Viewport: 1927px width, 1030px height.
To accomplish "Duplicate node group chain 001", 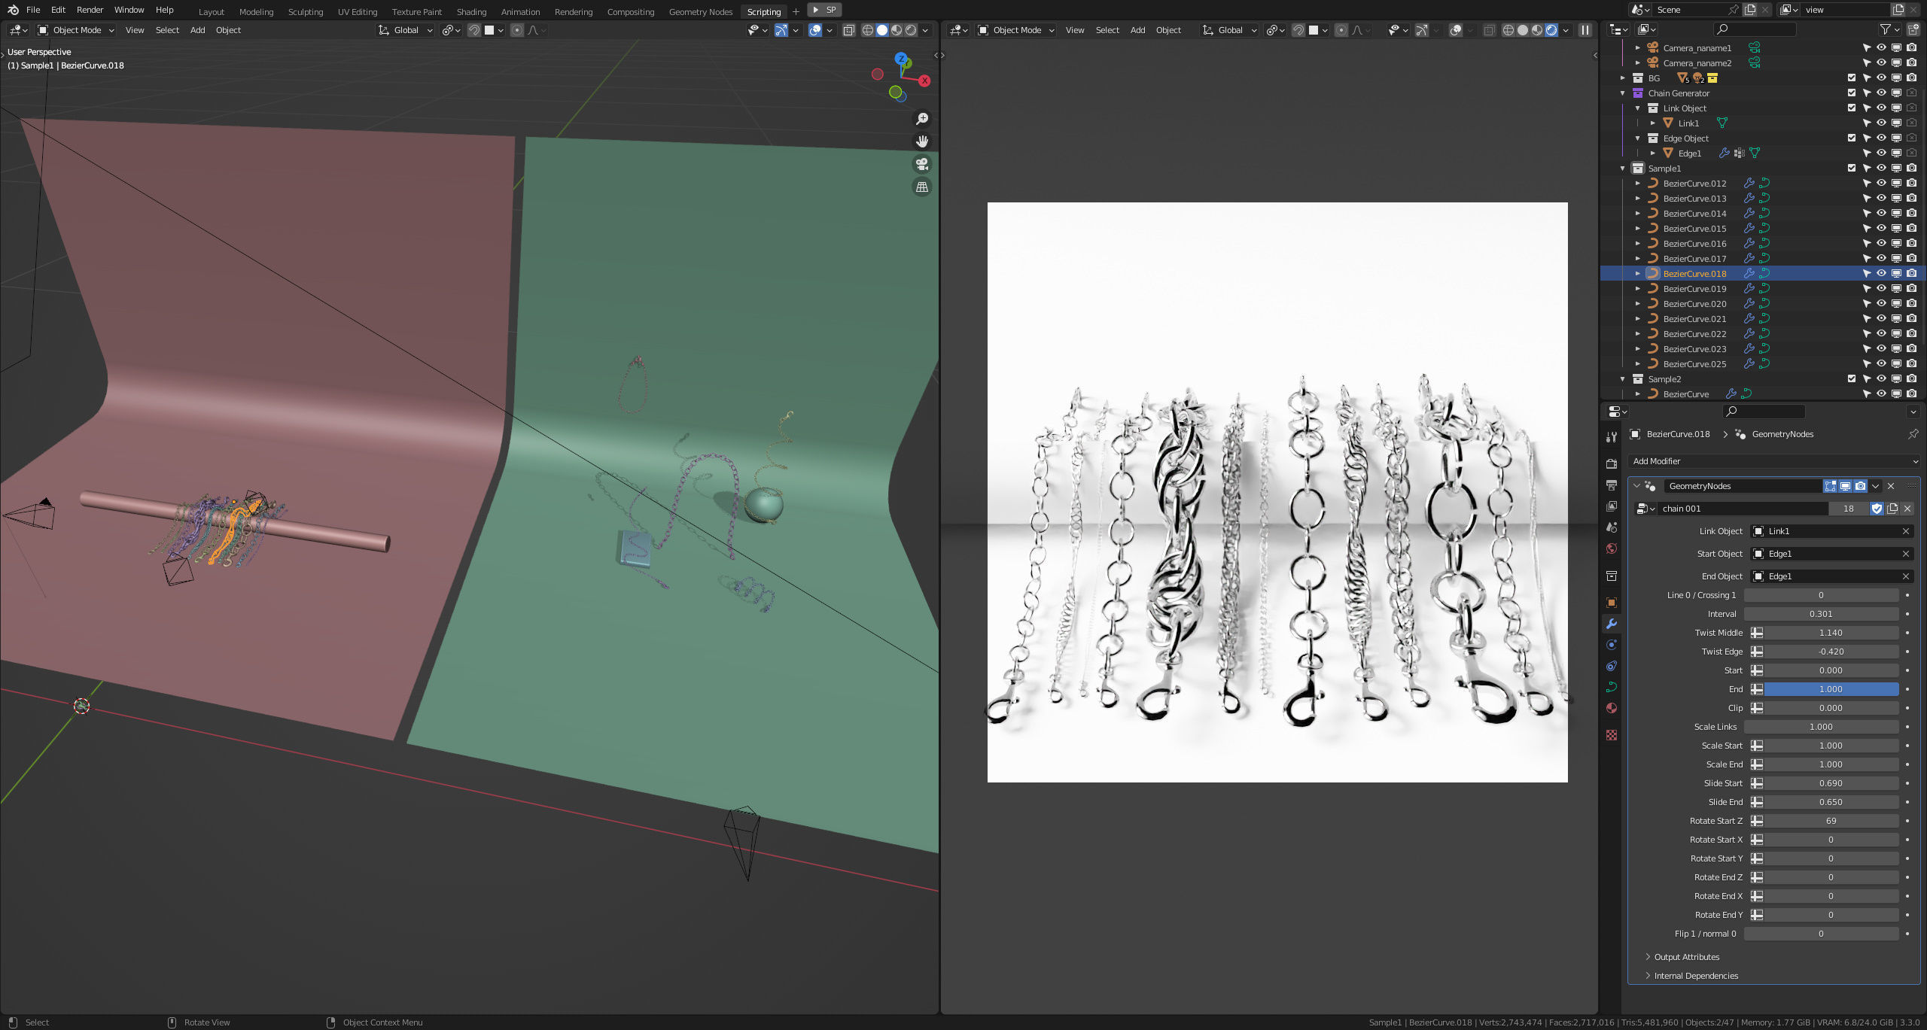I will (x=1892, y=509).
